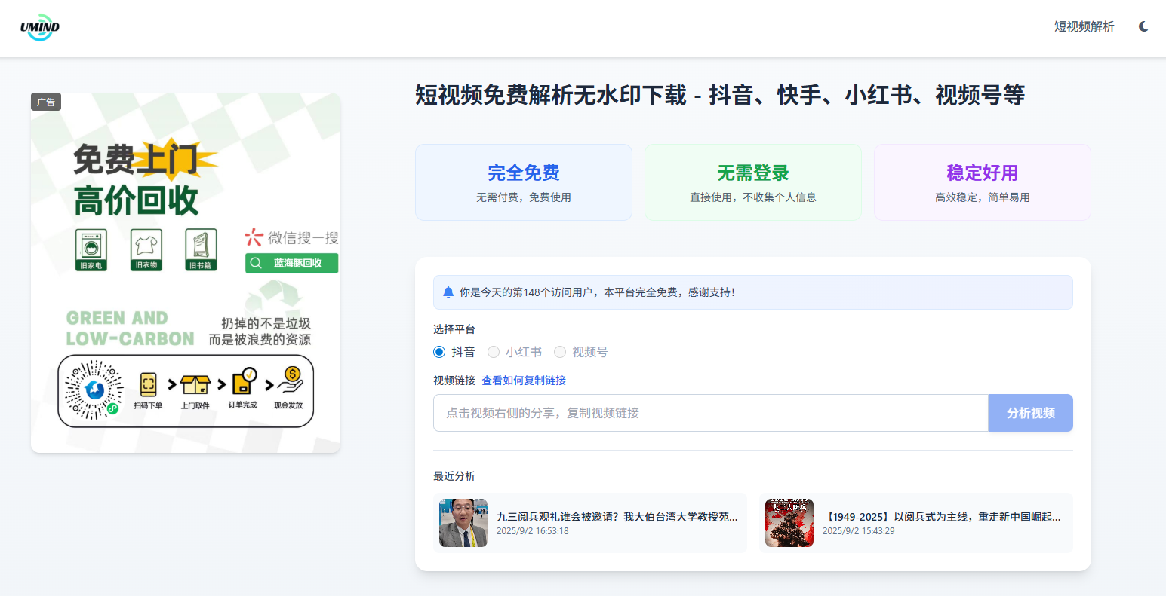This screenshot has width=1166, height=596.
Task: Toggle dark mode moon icon
Action: coord(1143,26)
